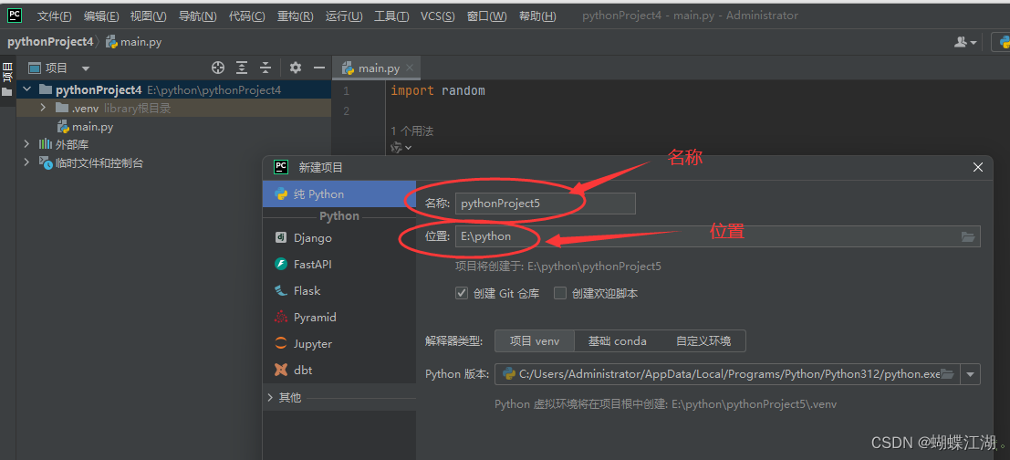1010x460 pixels.
Task: Click the usages icon below '1 个用法'
Action: point(396,148)
